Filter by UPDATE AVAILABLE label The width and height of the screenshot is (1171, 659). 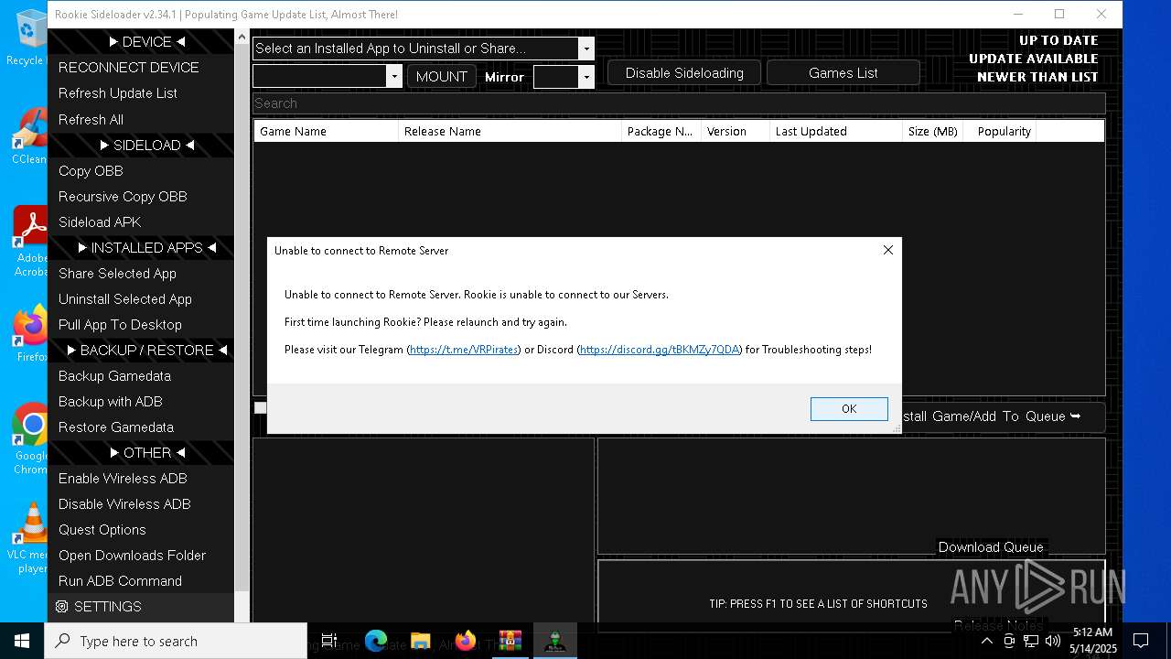(x=1034, y=59)
